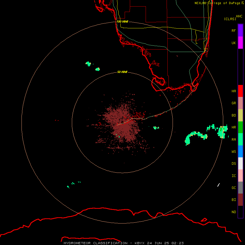Click the 'UK' legend label
Viewport: 245px width, 245px height.
(x=234, y=43)
